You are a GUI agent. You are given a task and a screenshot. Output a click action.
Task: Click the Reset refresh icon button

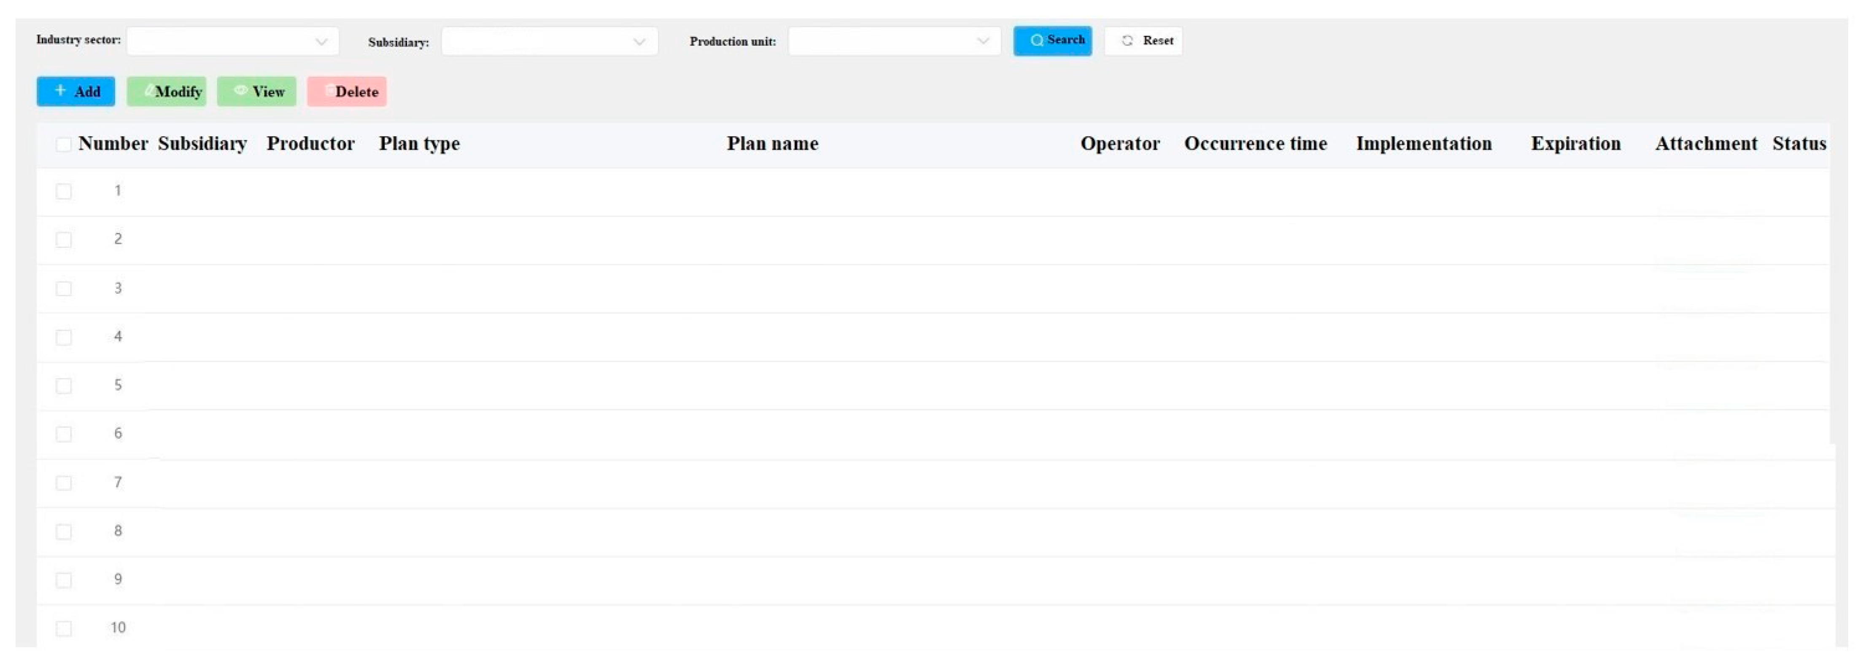(1143, 40)
